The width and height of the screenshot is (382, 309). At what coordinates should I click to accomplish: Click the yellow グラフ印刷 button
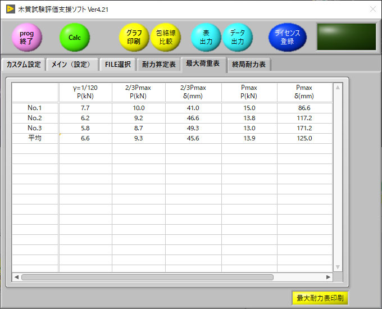(x=134, y=37)
